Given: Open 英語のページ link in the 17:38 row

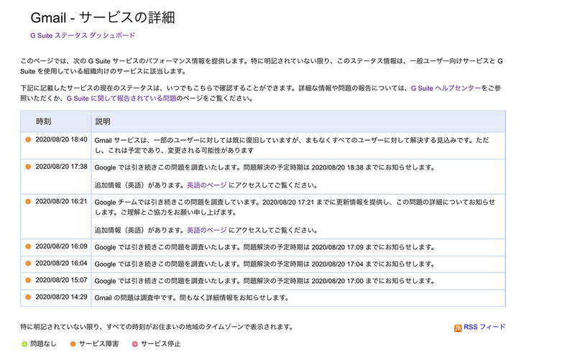Looking at the screenshot, I should (207, 185).
